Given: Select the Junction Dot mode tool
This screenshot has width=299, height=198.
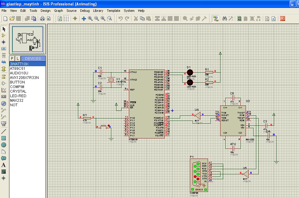Looking at the screenshot, I should coord(4,42).
